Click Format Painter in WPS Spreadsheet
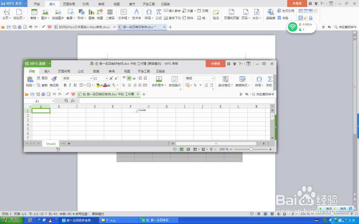 coord(54,82)
